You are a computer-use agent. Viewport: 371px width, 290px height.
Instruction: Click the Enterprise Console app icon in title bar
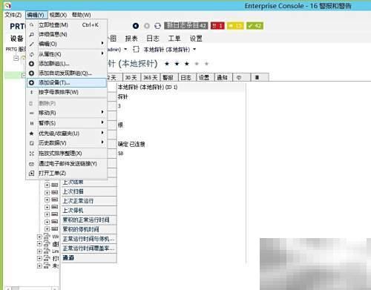point(8,5)
